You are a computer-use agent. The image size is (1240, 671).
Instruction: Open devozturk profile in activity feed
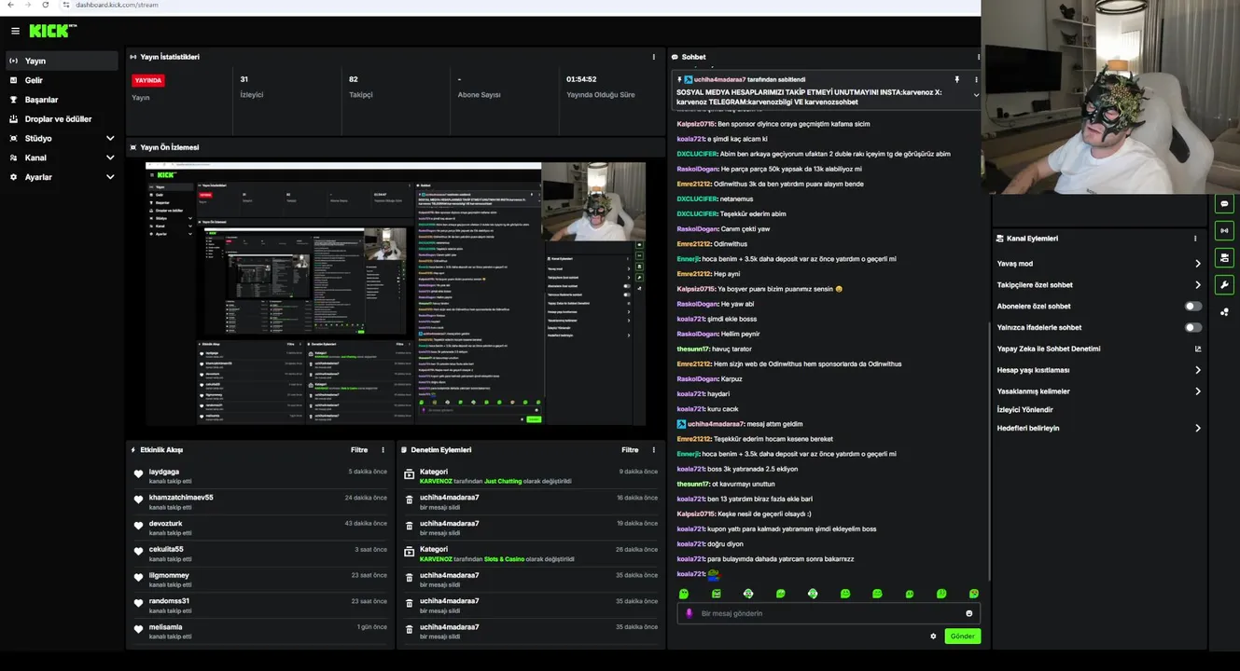click(x=166, y=524)
